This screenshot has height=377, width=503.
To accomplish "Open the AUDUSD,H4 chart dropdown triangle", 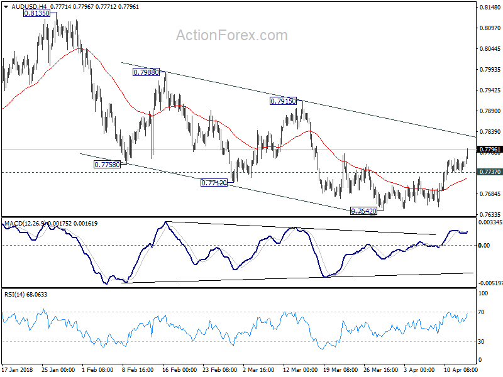I will (6, 7).
